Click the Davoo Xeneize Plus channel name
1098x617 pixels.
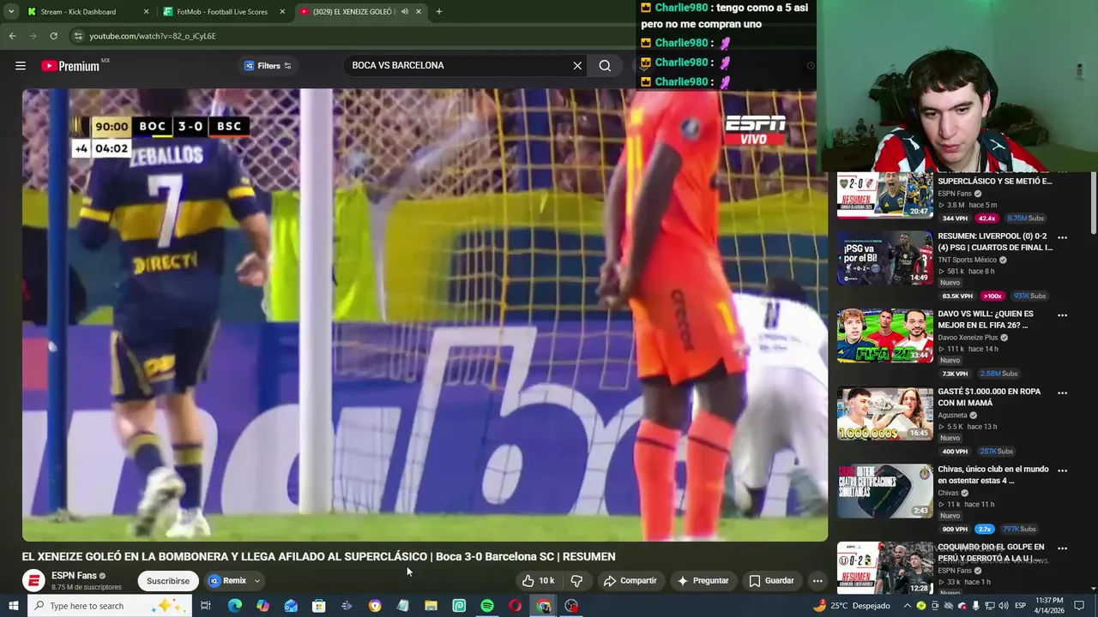click(x=968, y=338)
